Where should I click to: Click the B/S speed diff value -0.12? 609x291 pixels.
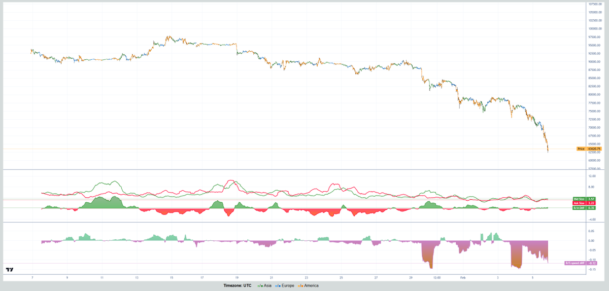point(592,263)
